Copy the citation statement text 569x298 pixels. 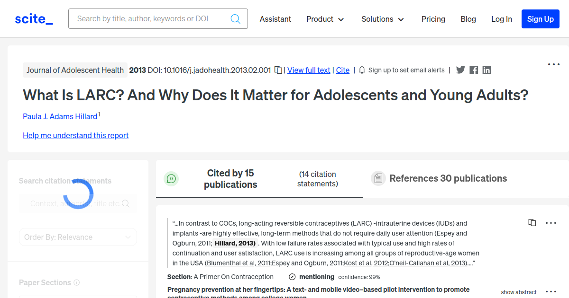pos(532,222)
